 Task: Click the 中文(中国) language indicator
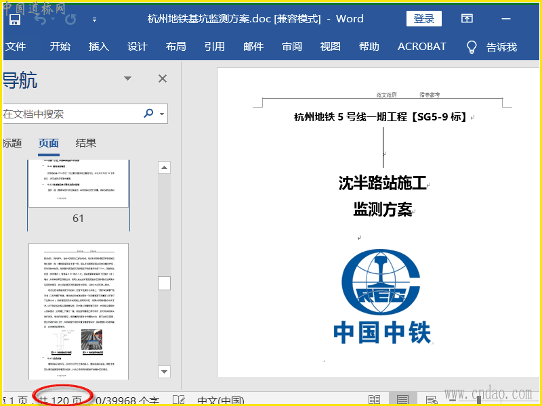pyautogui.click(x=221, y=401)
